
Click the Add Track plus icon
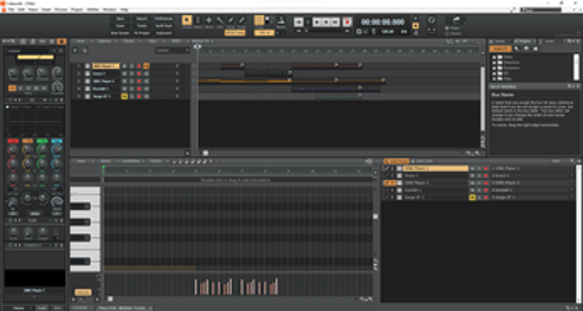tap(75, 50)
